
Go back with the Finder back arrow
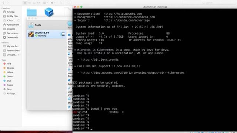click(x=3, y=3)
